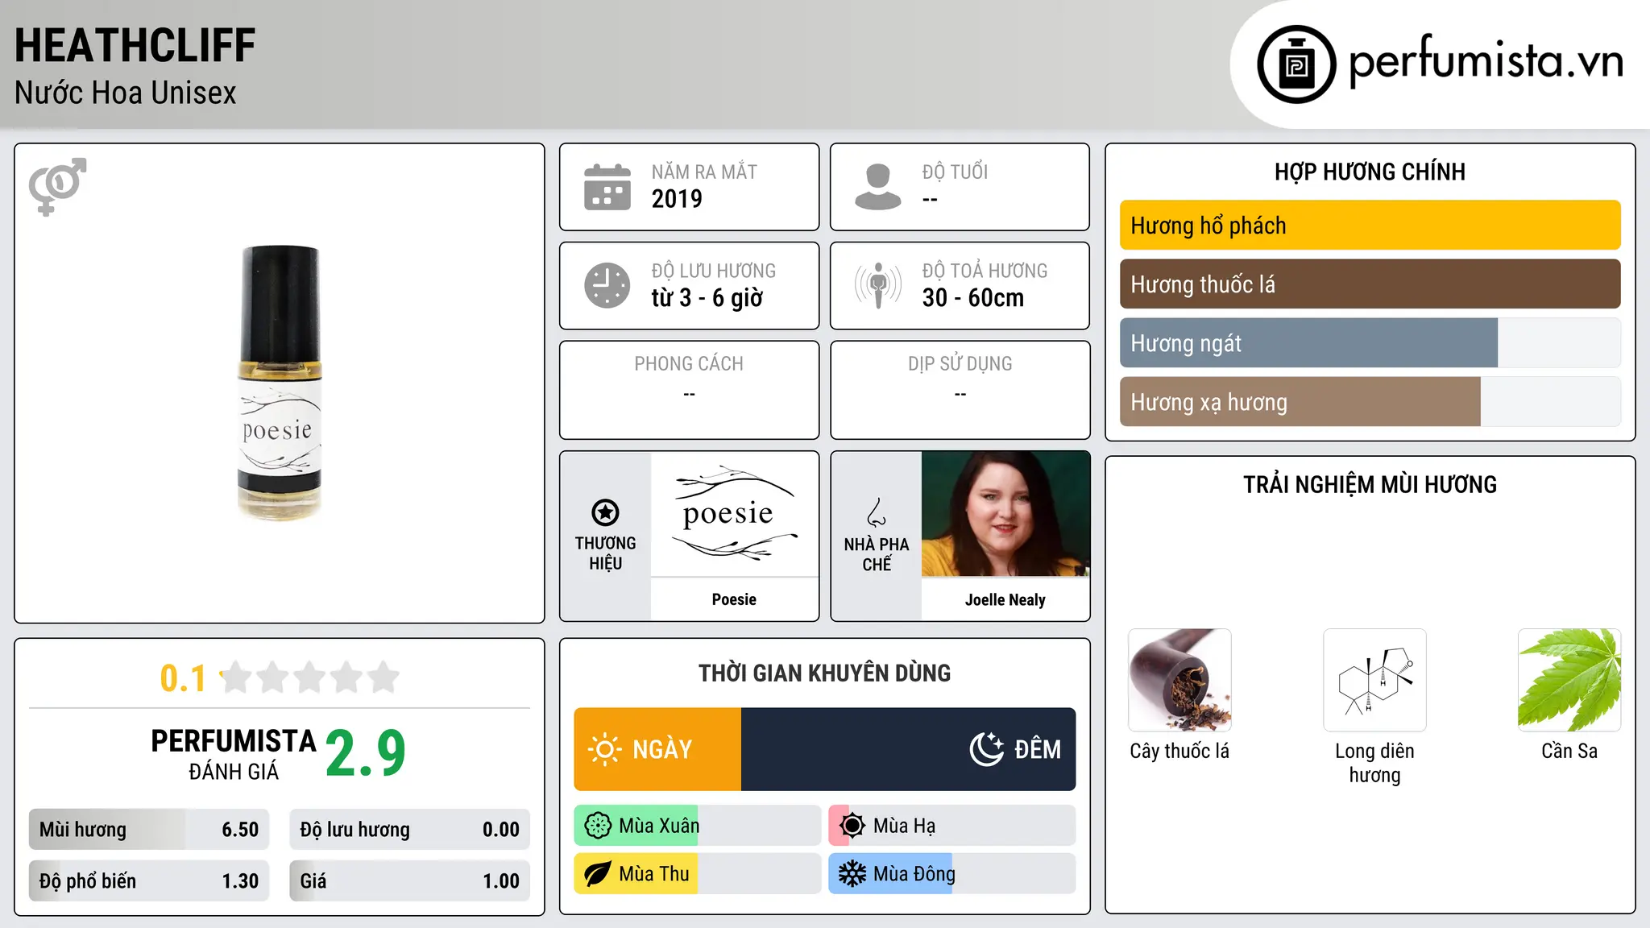1650x928 pixels.
Task: Click the sun icon in the Ngày bar
Action: click(605, 749)
